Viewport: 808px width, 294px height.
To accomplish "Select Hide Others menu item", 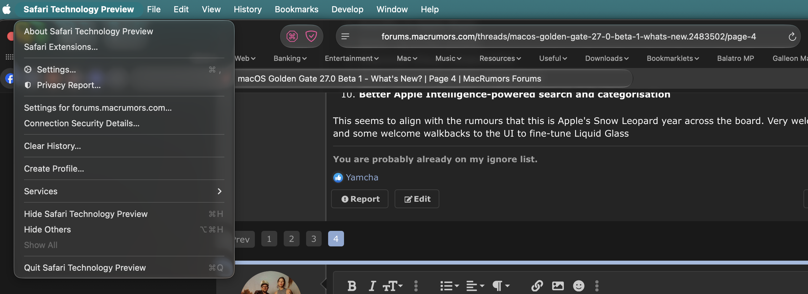I will click(124, 230).
